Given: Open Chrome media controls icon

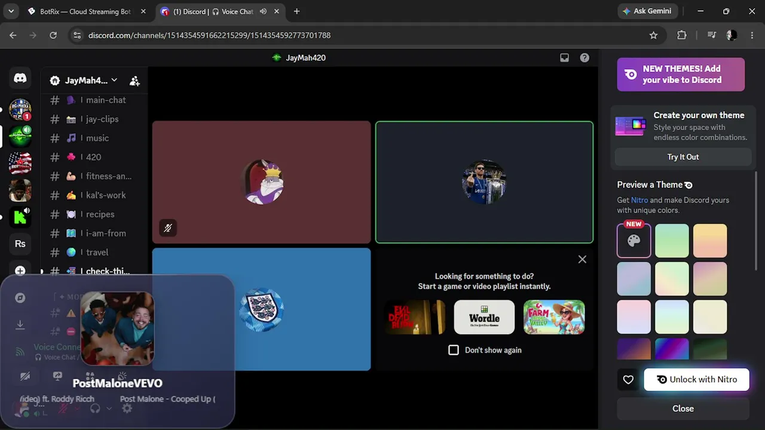Looking at the screenshot, I should (x=711, y=35).
